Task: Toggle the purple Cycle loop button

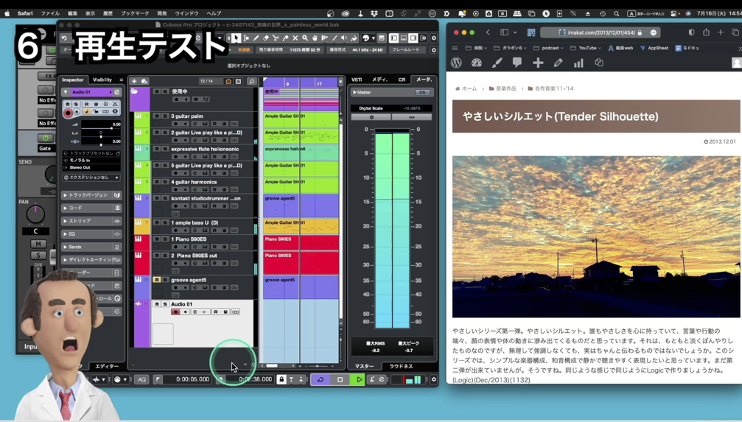Action: 321,380
